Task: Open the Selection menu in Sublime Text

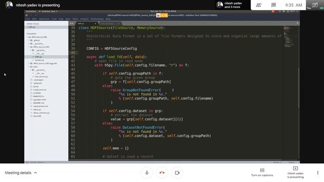Action: click(44, 19)
